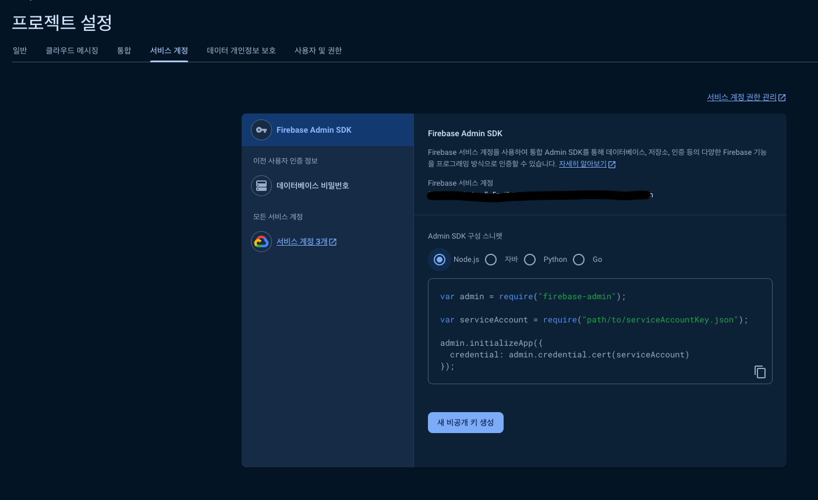This screenshot has height=500, width=818.
Task: Open 사용자 및 권한 tab
Action: pos(318,51)
